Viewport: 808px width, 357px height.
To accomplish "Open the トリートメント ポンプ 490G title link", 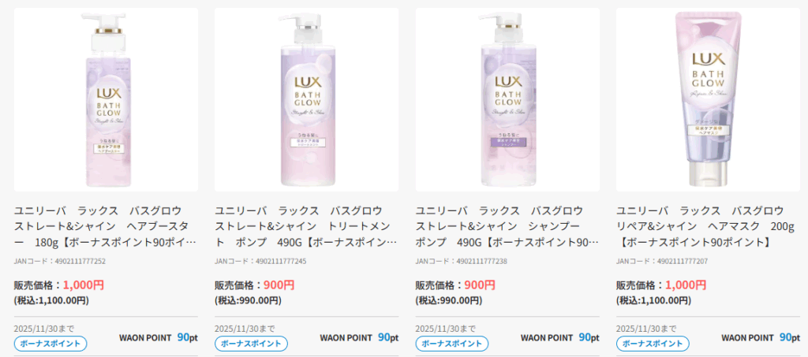I will (x=306, y=226).
